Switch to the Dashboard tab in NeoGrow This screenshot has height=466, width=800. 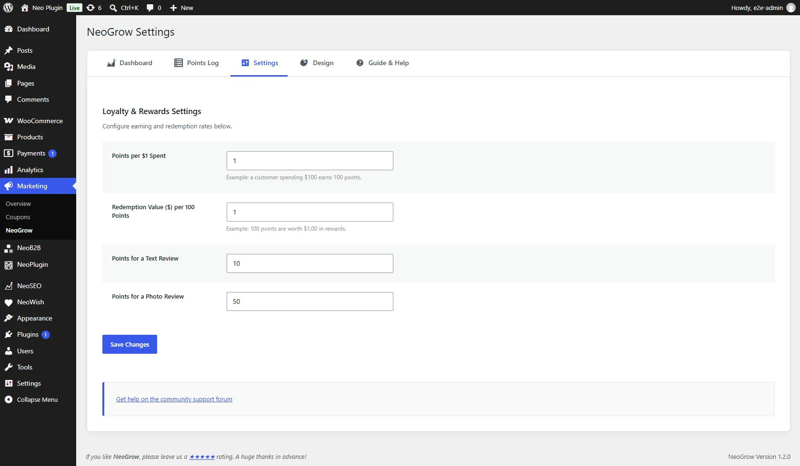pyautogui.click(x=130, y=63)
